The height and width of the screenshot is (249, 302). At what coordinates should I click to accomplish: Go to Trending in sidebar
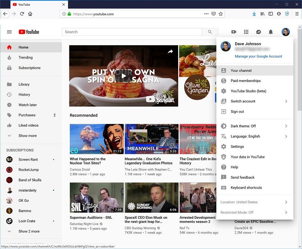(31, 57)
